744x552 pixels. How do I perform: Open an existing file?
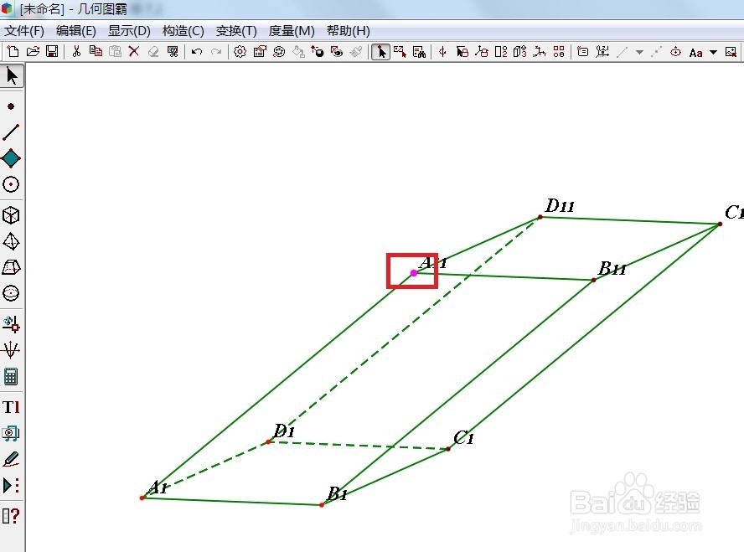click(x=33, y=51)
